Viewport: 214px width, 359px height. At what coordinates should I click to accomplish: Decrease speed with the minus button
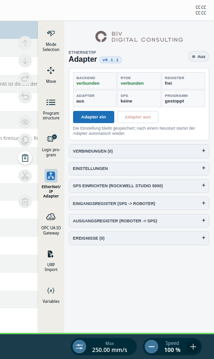click(151, 347)
